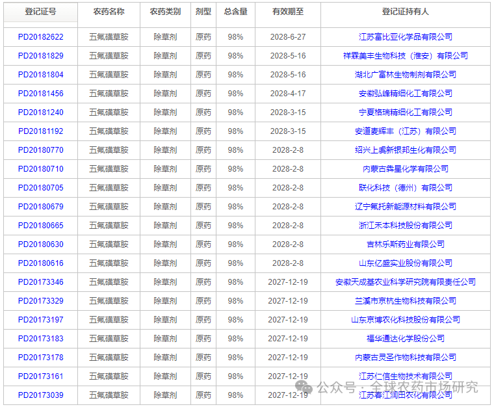Viewport: 494px width, 407px height.
Task: Open registration PD20182622
Action: coord(41,37)
